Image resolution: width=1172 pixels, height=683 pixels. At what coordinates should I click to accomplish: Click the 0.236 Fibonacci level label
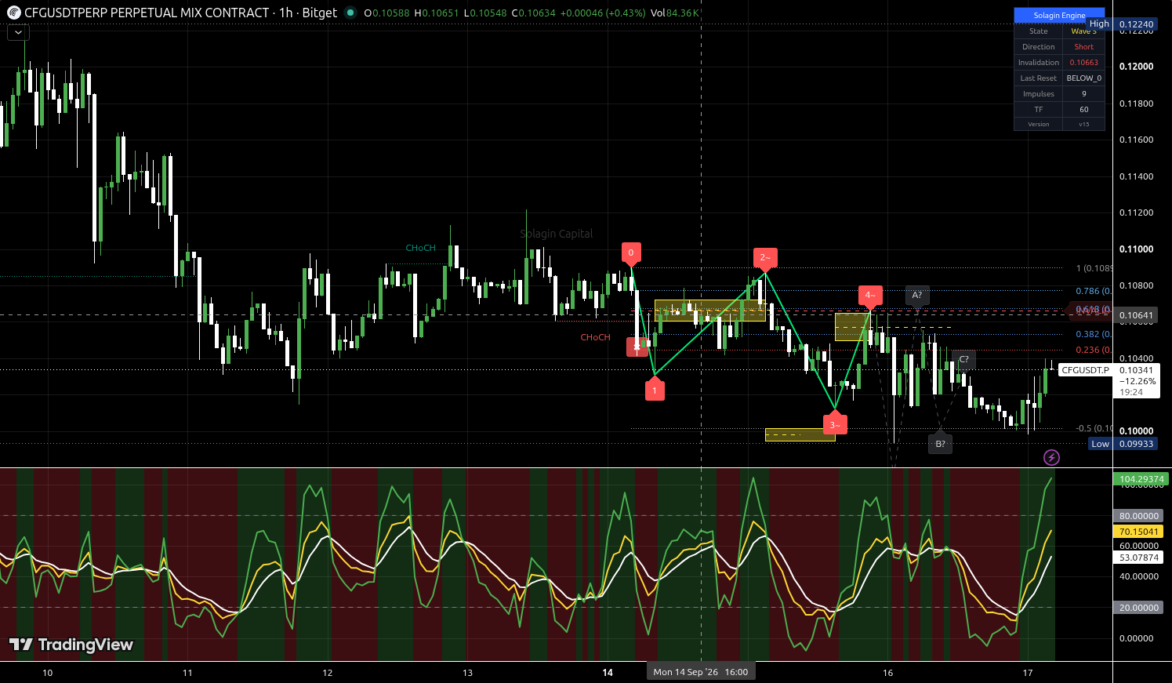[x=1093, y=350]
